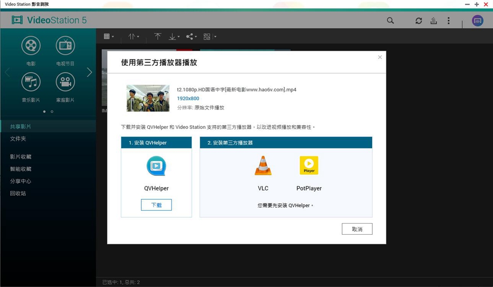Open the download dropdown in toolbar
The image size is (493, 287).
coord(174,37)
